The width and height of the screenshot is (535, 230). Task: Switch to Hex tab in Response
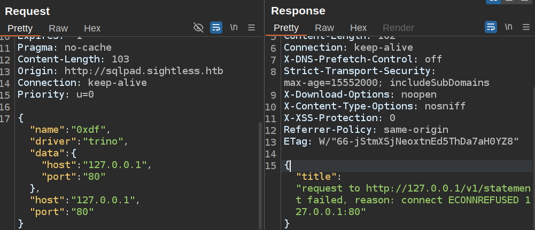[x=359, y=28]
